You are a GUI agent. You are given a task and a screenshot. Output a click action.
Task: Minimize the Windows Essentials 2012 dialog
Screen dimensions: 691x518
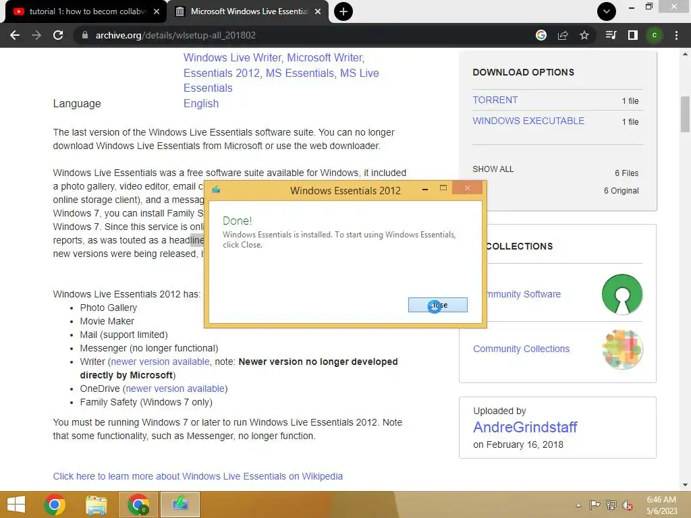pyautogui.click(x=425, y=190)
